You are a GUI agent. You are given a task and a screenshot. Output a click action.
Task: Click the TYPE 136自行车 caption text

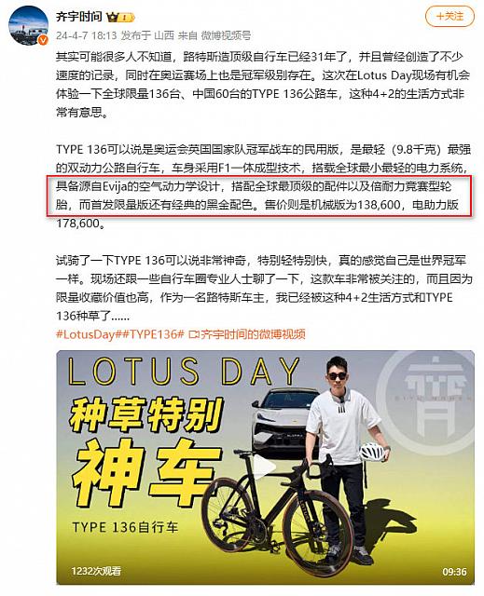click(125, 527)
